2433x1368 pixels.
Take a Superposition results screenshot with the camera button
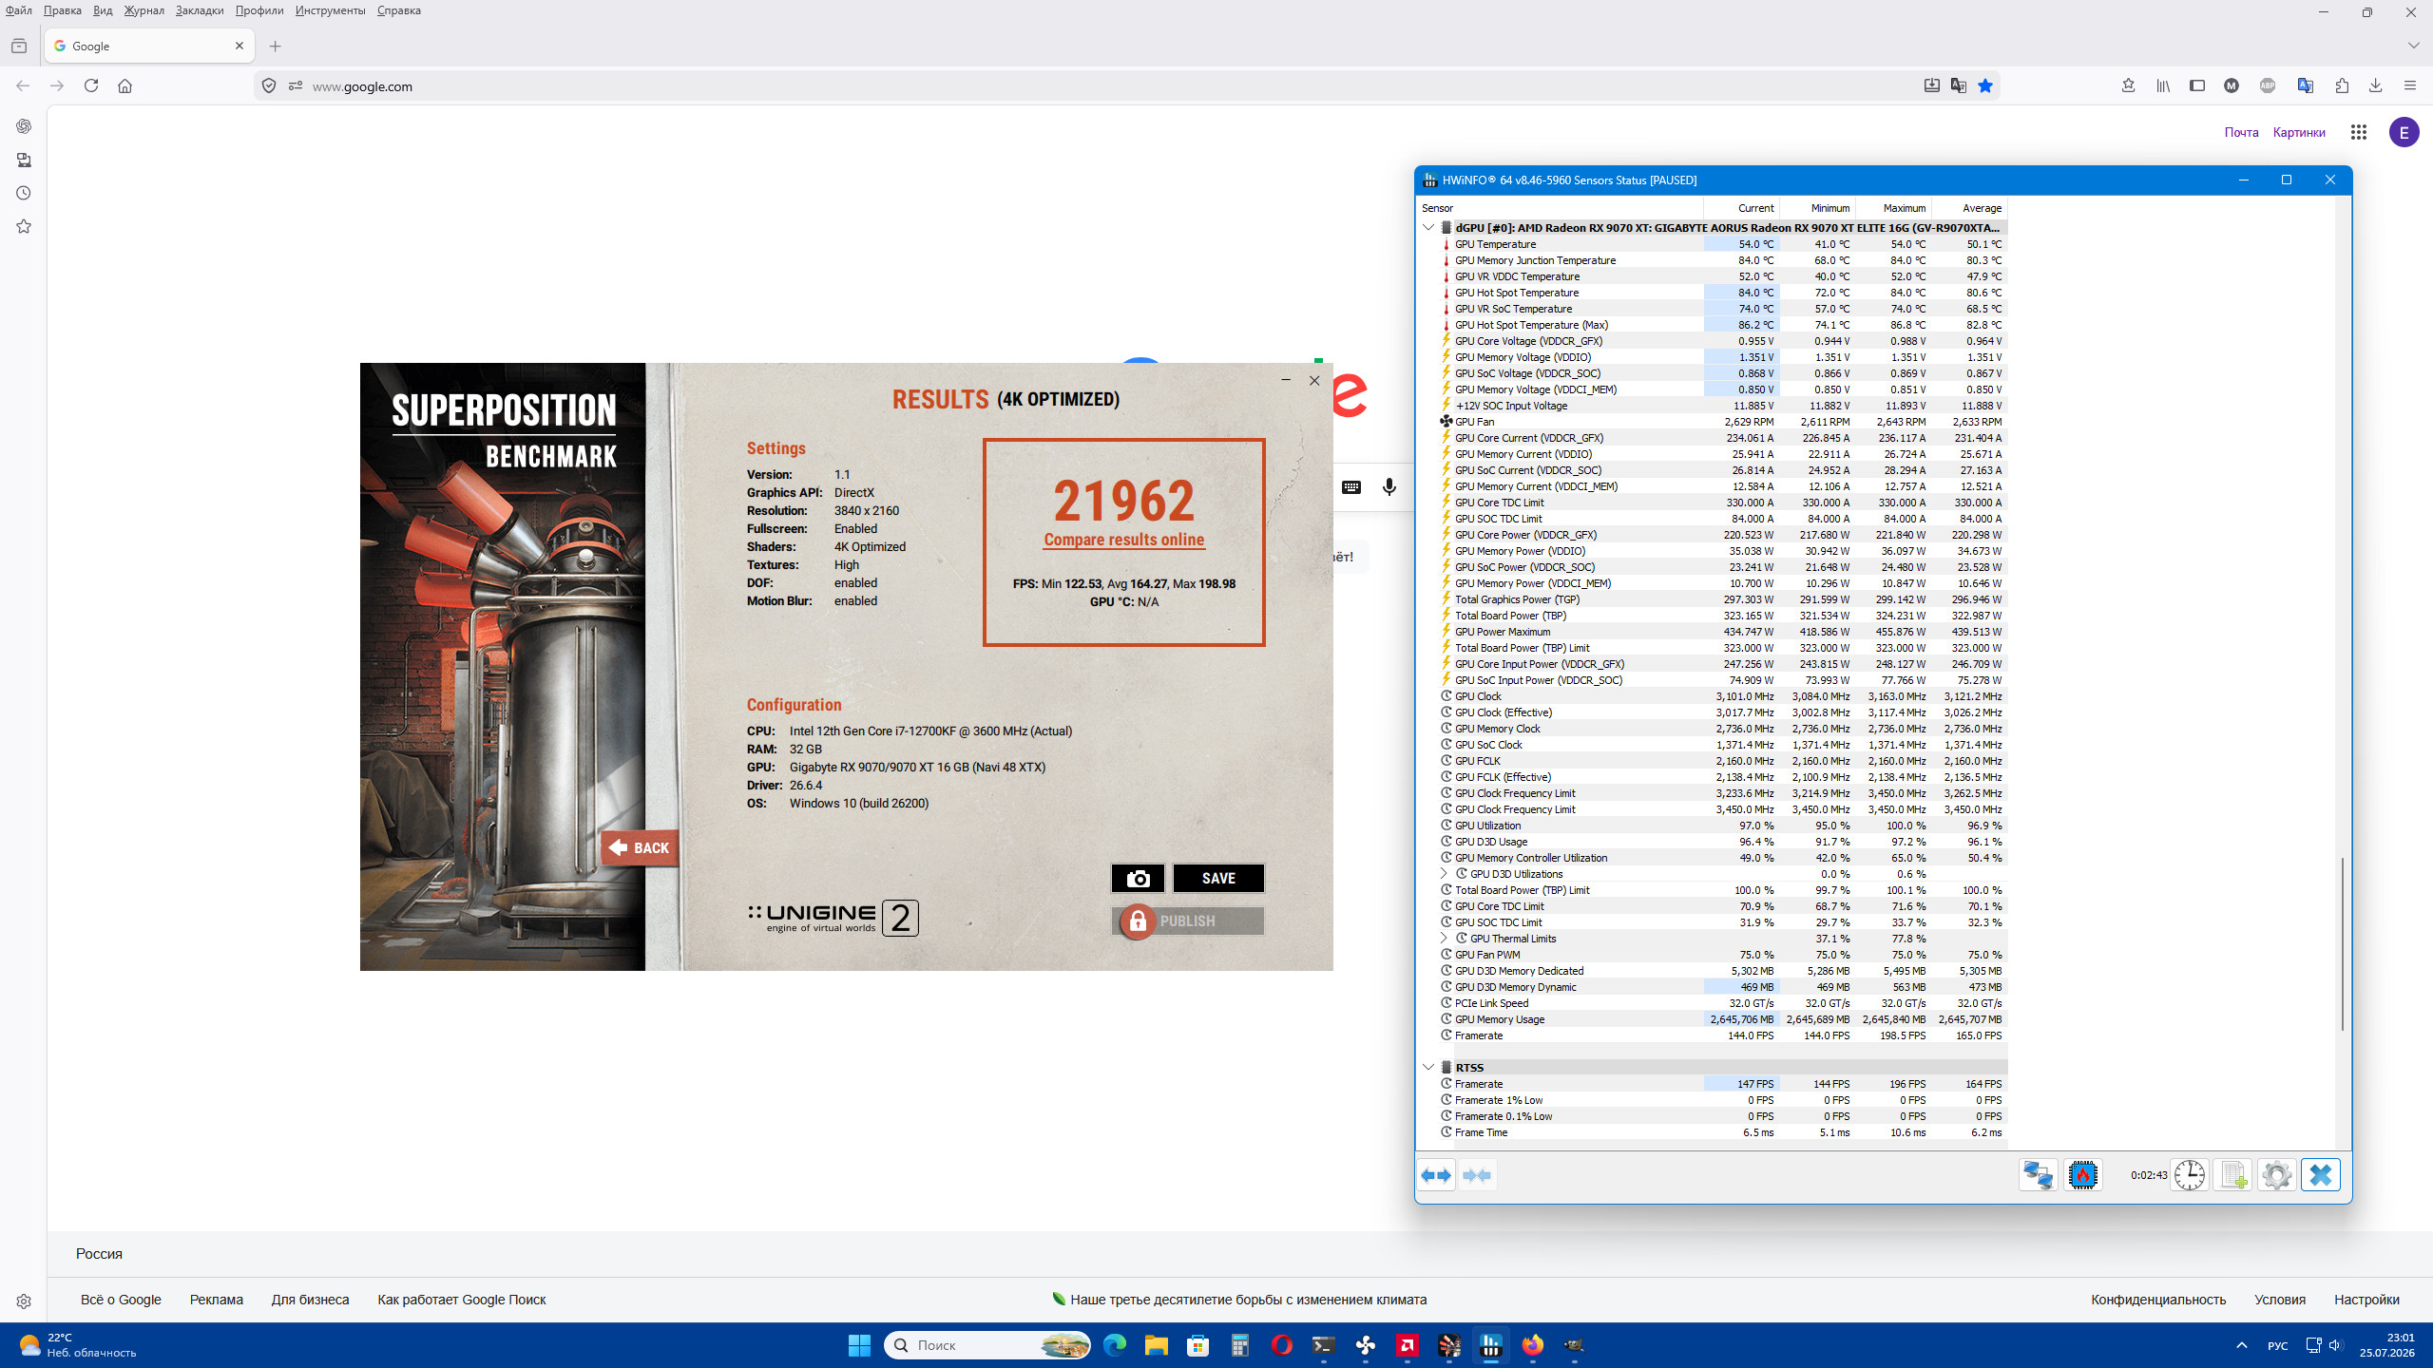1138,879
